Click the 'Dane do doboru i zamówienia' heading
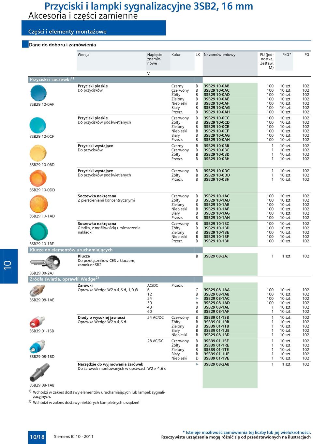This screenshot has height=444, width=313. [x=62, y=45]
